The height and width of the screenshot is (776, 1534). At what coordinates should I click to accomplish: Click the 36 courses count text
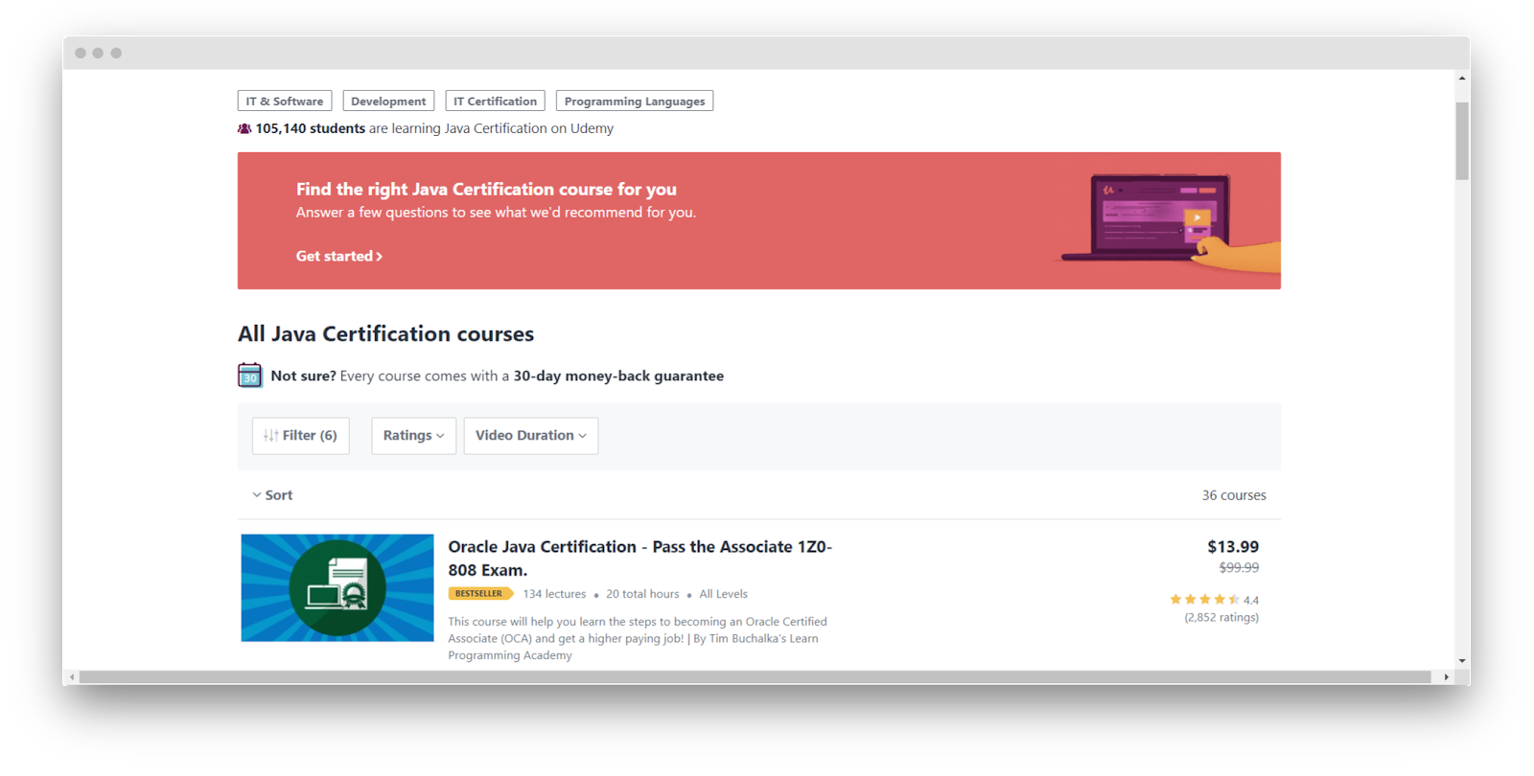point(1234,495)
